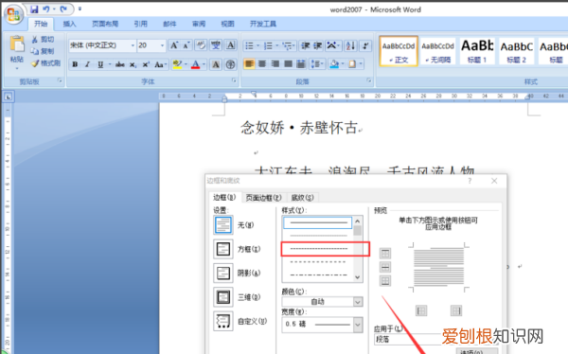The width and height of the screenshot is (568, 354).
Task: Select the 标题 2 style
Action: [x=517, y=51]
